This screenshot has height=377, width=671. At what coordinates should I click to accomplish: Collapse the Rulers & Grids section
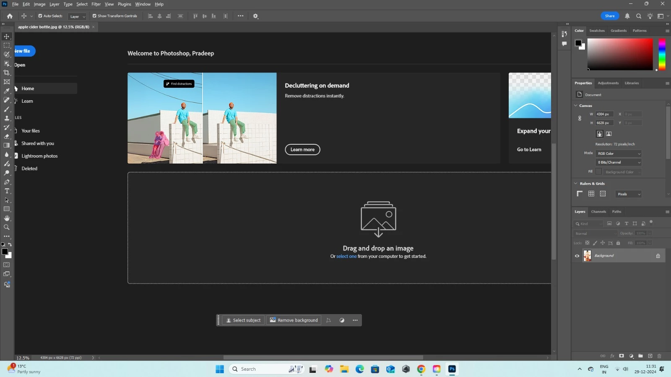tap(576, 184)
